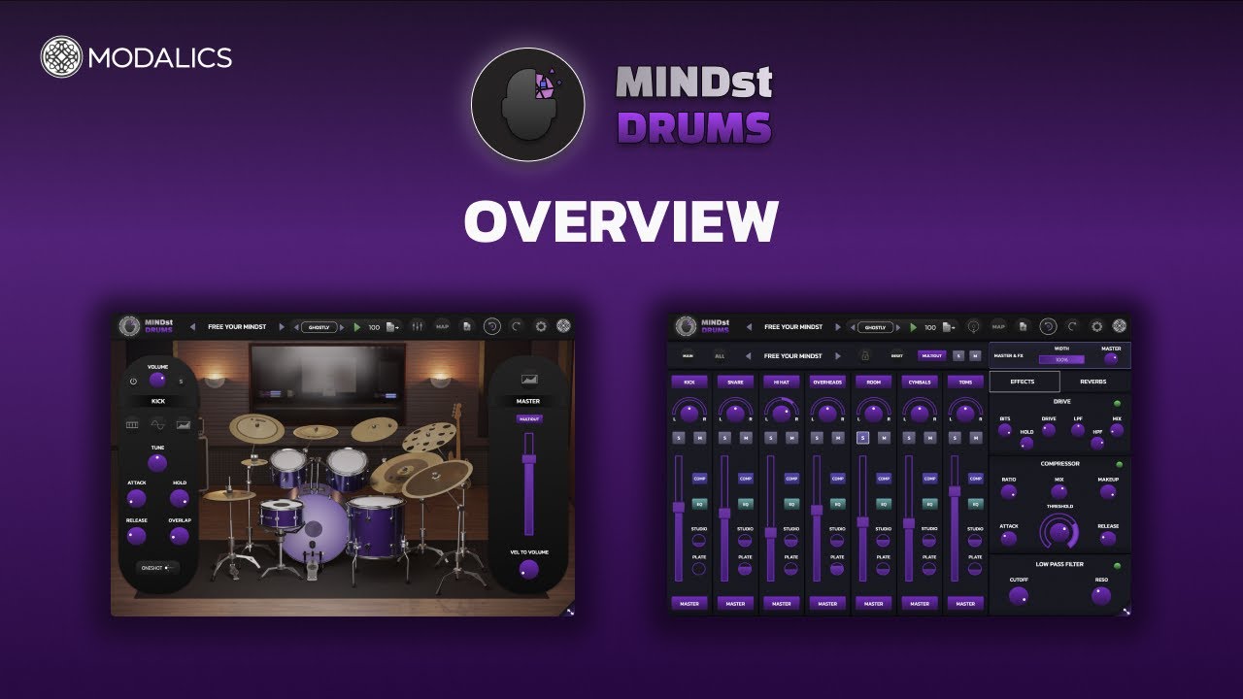Click RESET in mixer window
Viewport: 1243px width, 699px height.
[x=896, y=356]
